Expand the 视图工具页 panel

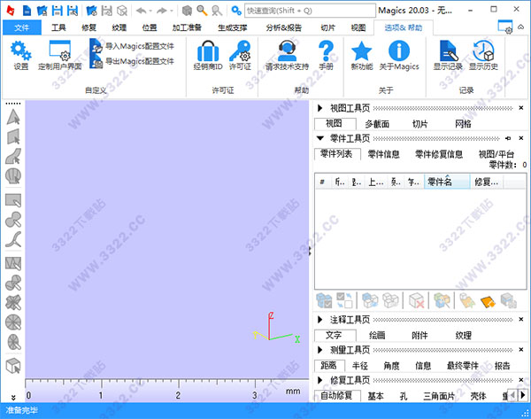click(320, 108)
